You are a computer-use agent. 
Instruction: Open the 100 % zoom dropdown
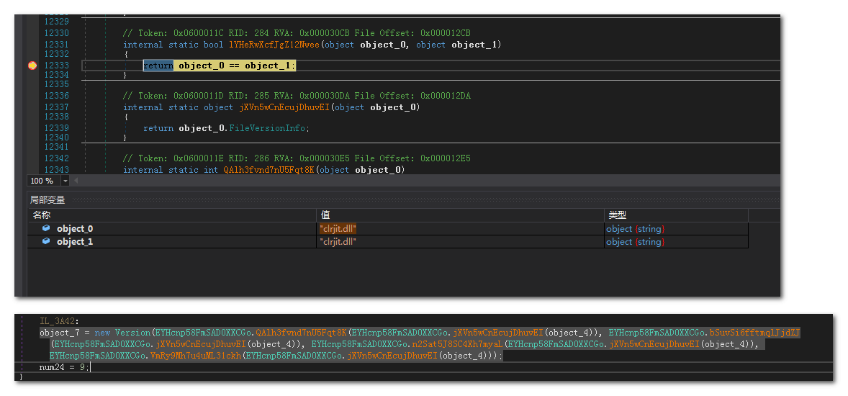pos(66,181)
